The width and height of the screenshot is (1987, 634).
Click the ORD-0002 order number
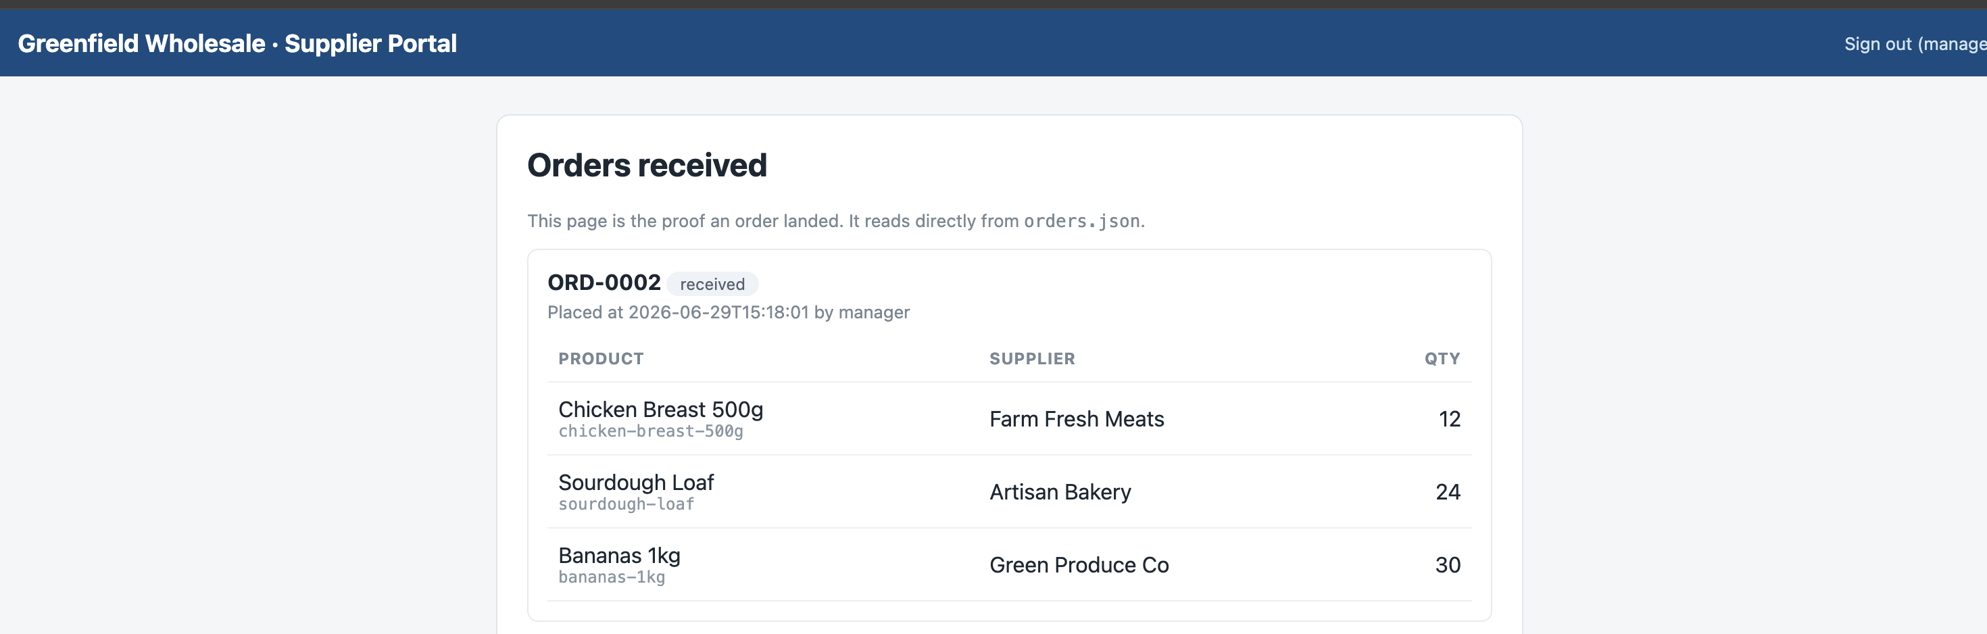603,283
